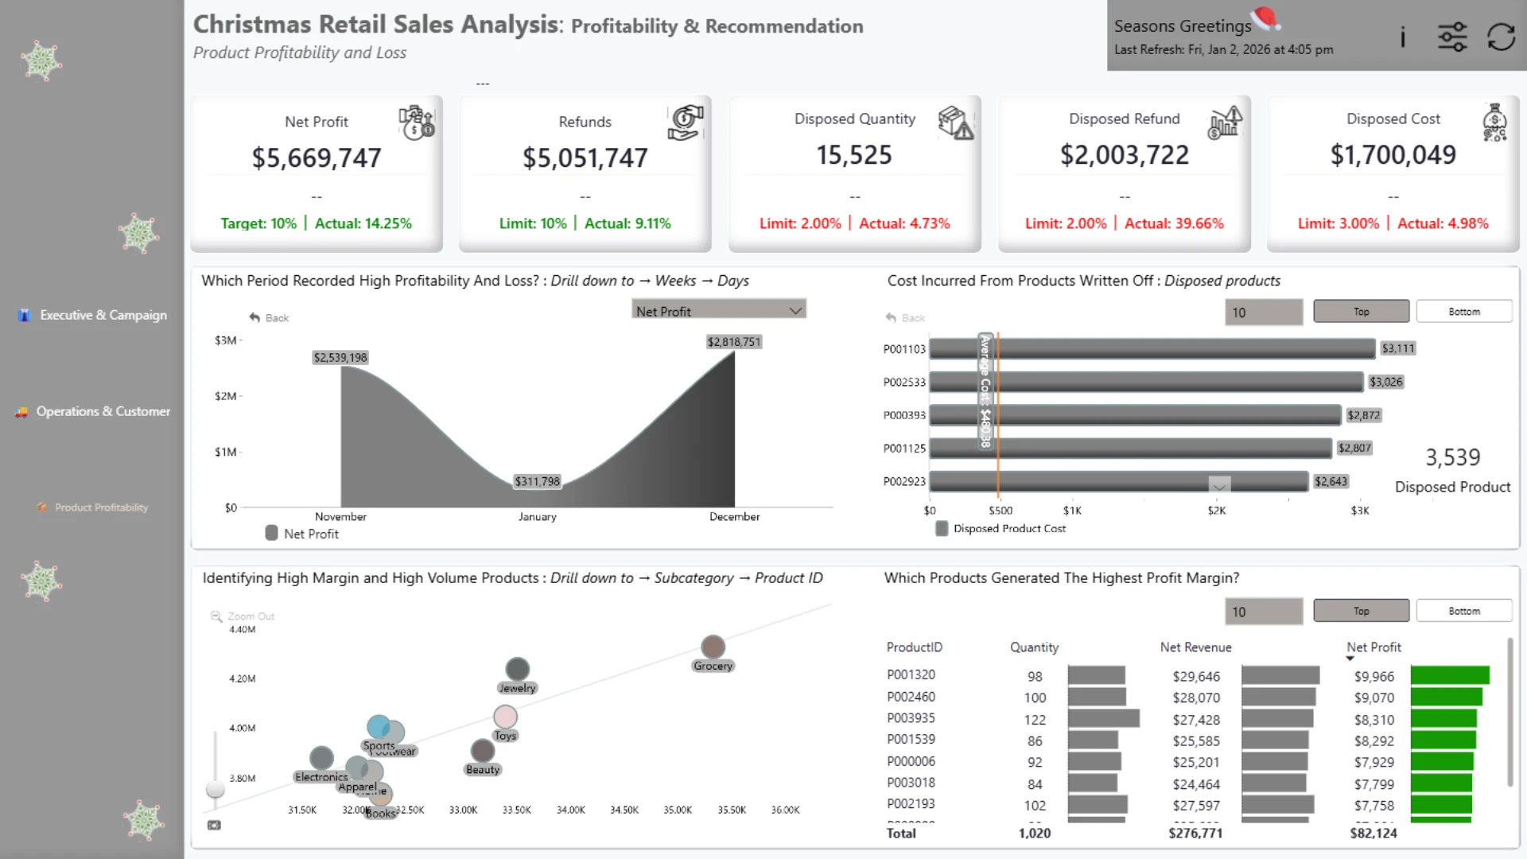Screen dimensions: 1527x859
Task: Click the refresh icon in header
Action: pyautogui.click(x=1501, y=37)
